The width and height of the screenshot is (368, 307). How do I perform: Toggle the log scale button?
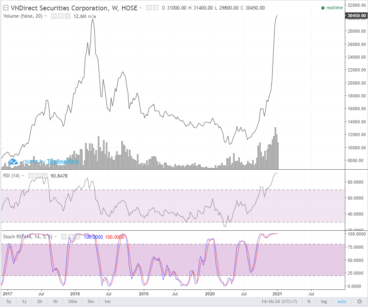point(324,301)
